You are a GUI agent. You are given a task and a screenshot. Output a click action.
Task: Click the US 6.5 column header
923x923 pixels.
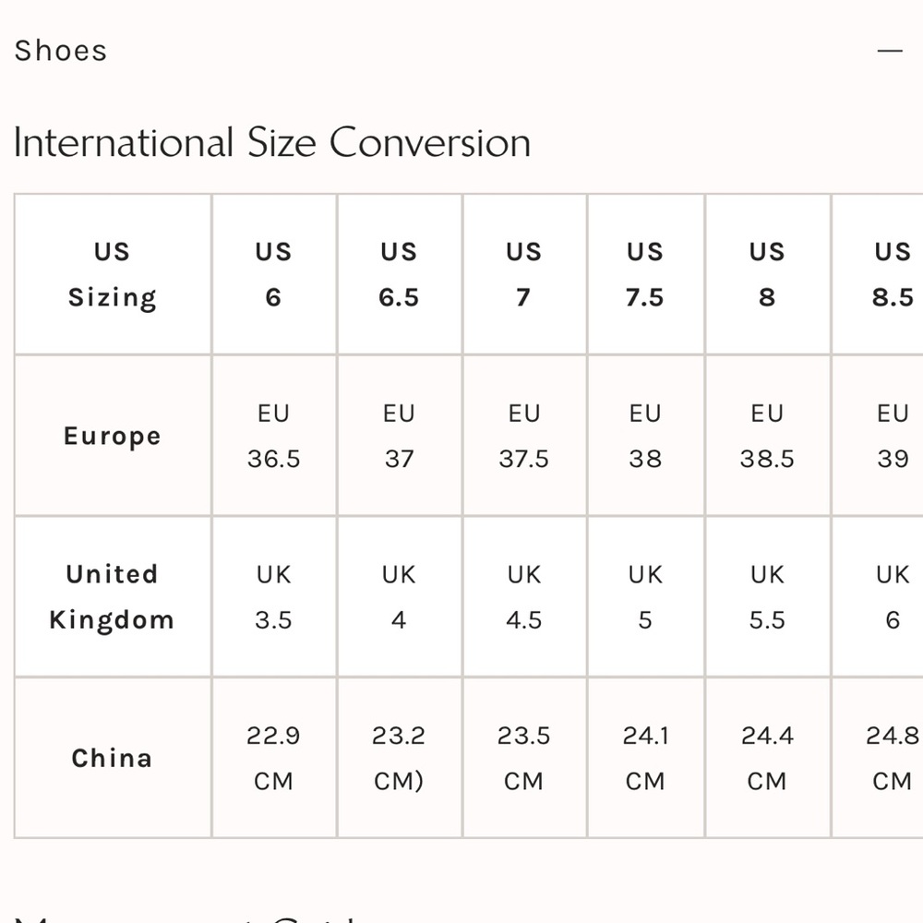[x=399, y=274]
